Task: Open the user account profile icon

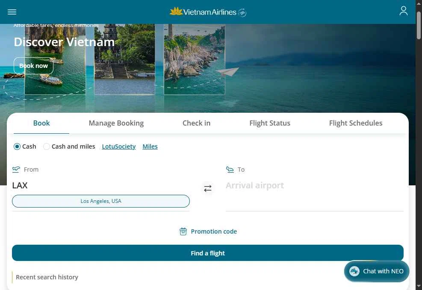Action: click(x=404, y=11)
